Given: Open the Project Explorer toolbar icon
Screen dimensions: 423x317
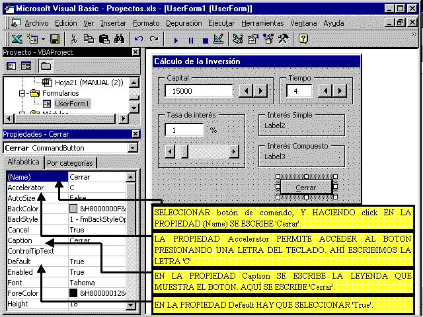Looking at the screenshot, I should pos(238,40).
